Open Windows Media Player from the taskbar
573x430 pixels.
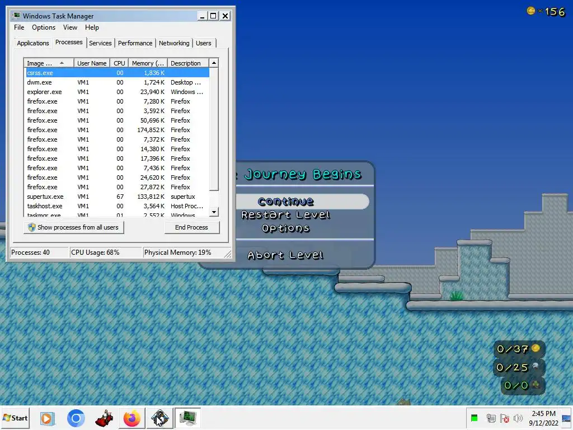pyautogui.click(x=47, y=418)
